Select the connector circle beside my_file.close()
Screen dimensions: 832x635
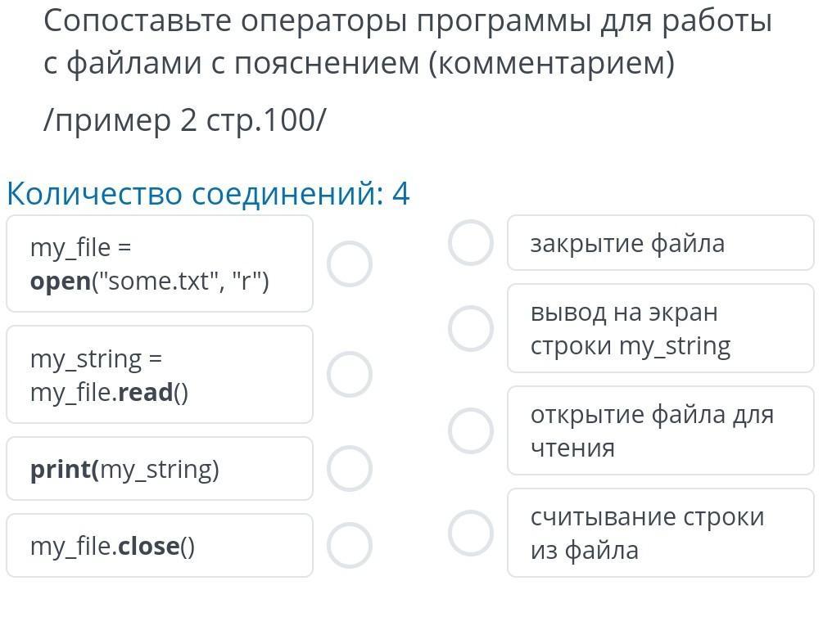coord(350,545)
